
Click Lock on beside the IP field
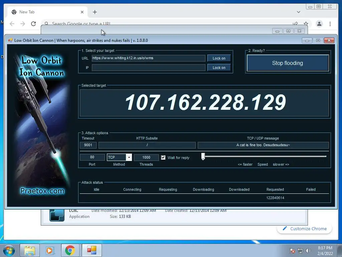[219, 68]
